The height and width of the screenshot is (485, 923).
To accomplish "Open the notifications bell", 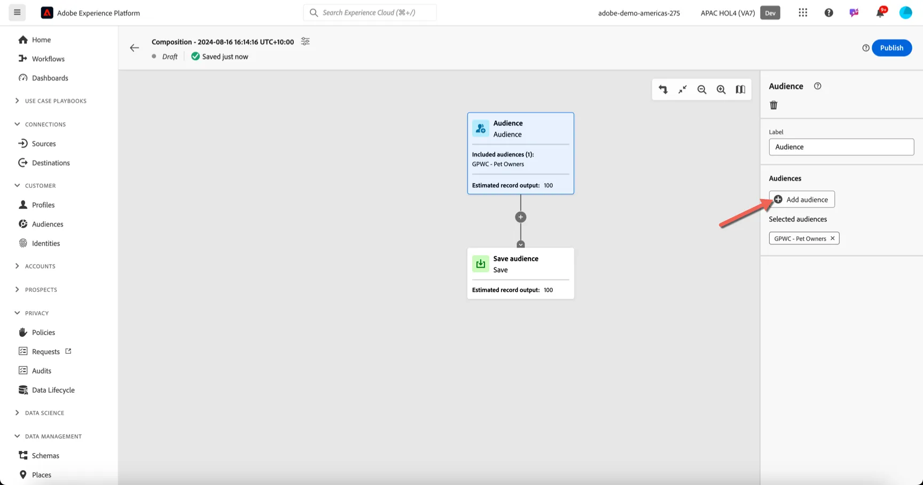I will tap(880, 12).
